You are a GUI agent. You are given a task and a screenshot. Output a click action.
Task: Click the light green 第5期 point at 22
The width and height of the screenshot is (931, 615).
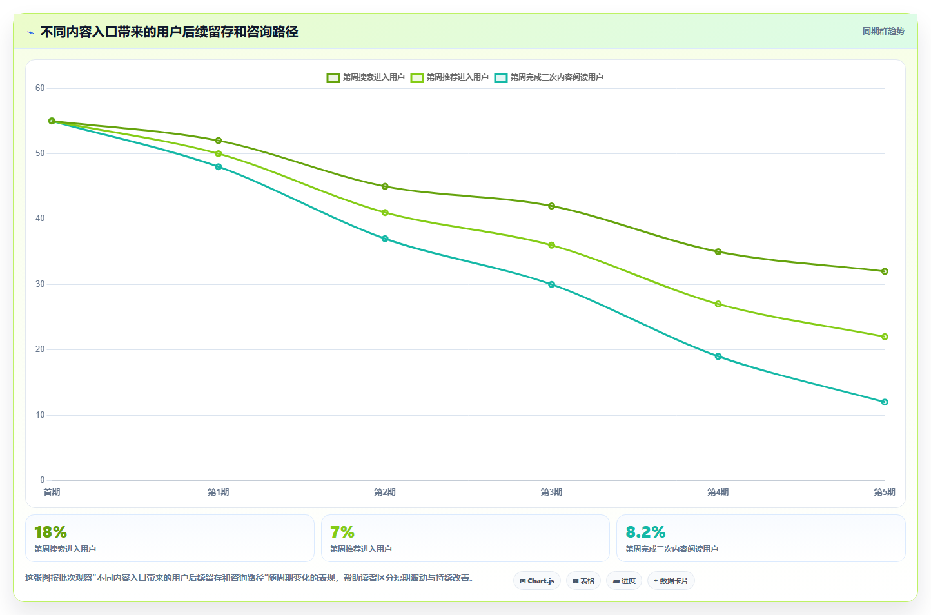[x=885, y=337]
